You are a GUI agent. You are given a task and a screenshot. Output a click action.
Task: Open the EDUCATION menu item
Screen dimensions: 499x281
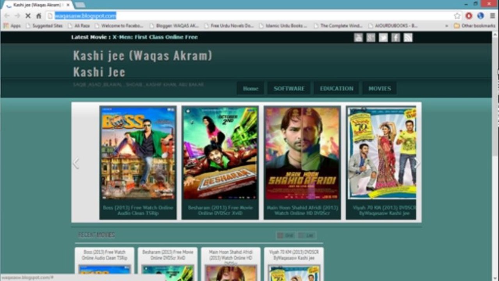337,89
